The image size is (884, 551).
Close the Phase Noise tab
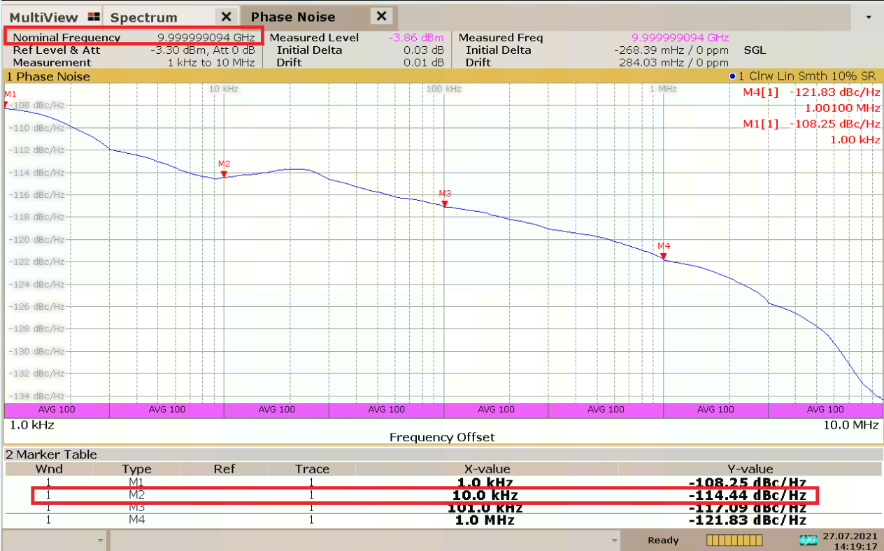click(x=380, y=17)
